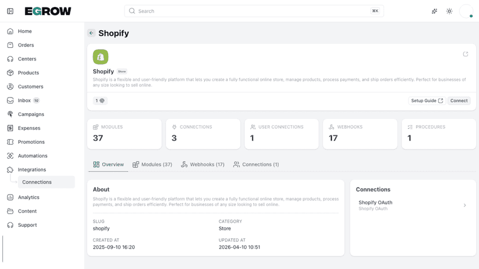This screenshot has width=479, height=269.
Task: Click the back arrow beside Shopify title
Action: 91,33
